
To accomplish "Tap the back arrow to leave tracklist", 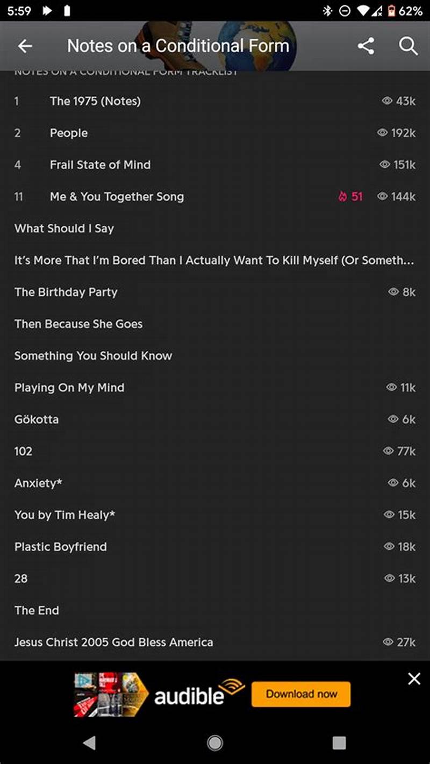I will (25, 46).
